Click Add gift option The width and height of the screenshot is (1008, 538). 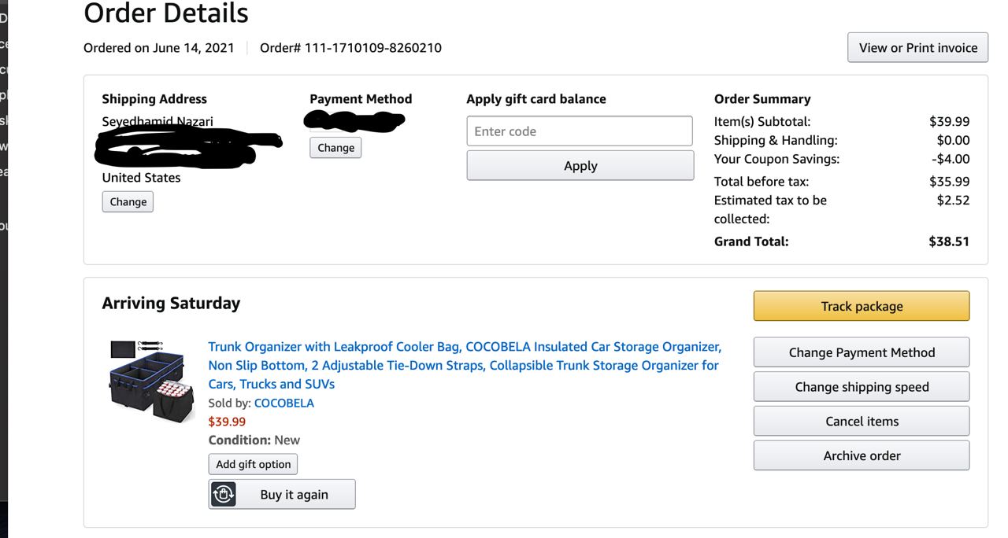tap(253, 464)
